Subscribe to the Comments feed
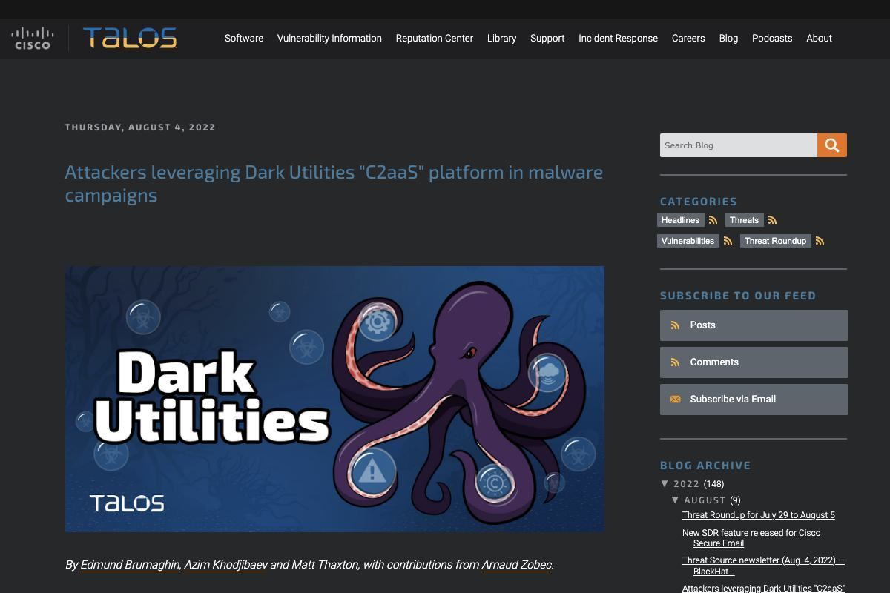The width and height of the screenshot is (890, 593). (x=754, y=362)
